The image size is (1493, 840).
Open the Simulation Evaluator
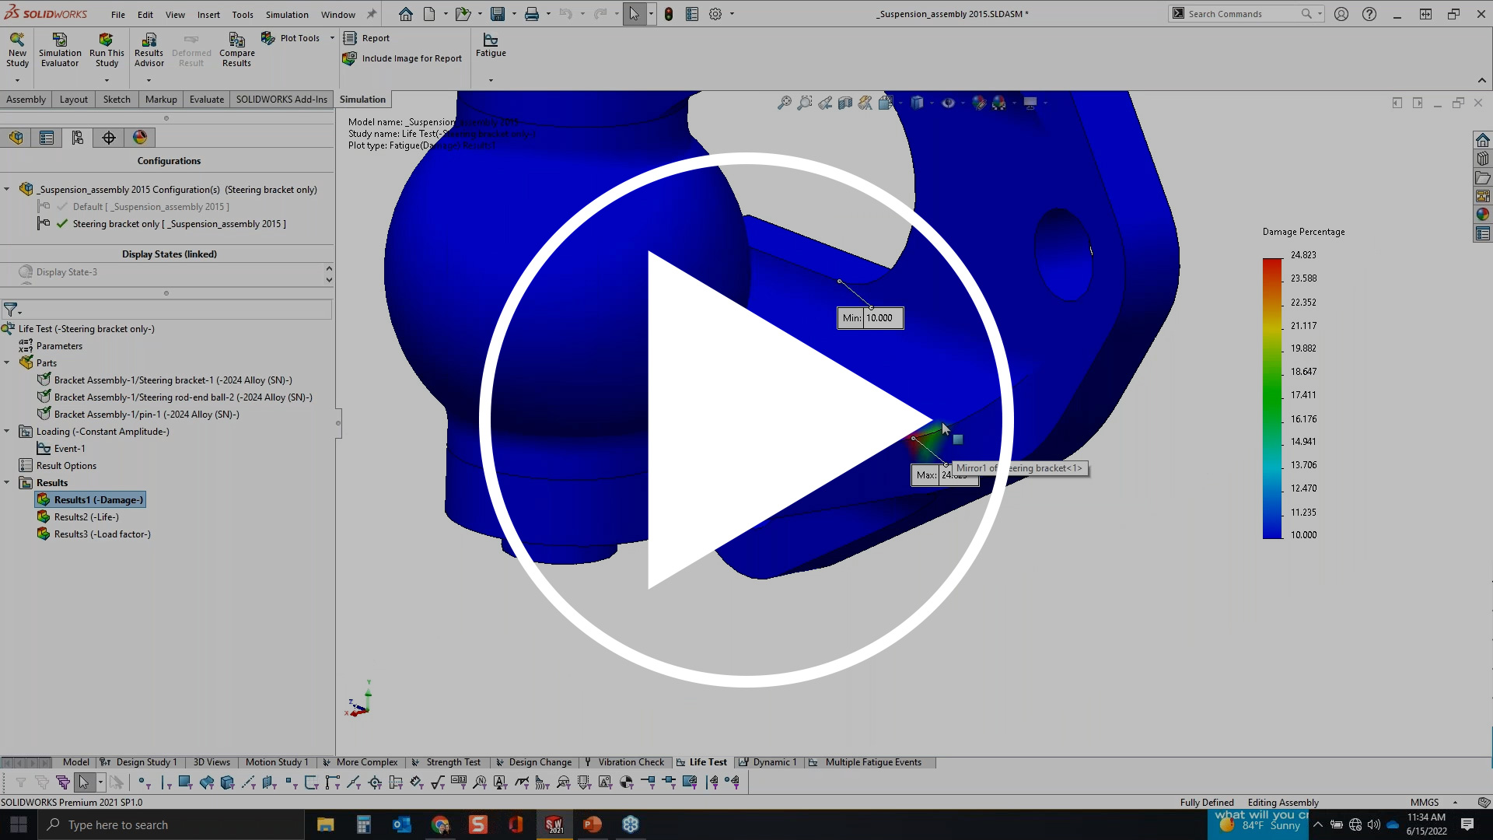tap(60, 49)
